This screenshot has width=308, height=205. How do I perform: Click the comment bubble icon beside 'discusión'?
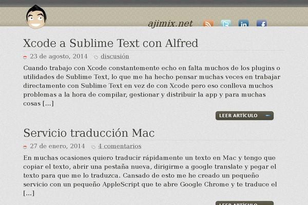pos(96,57)
